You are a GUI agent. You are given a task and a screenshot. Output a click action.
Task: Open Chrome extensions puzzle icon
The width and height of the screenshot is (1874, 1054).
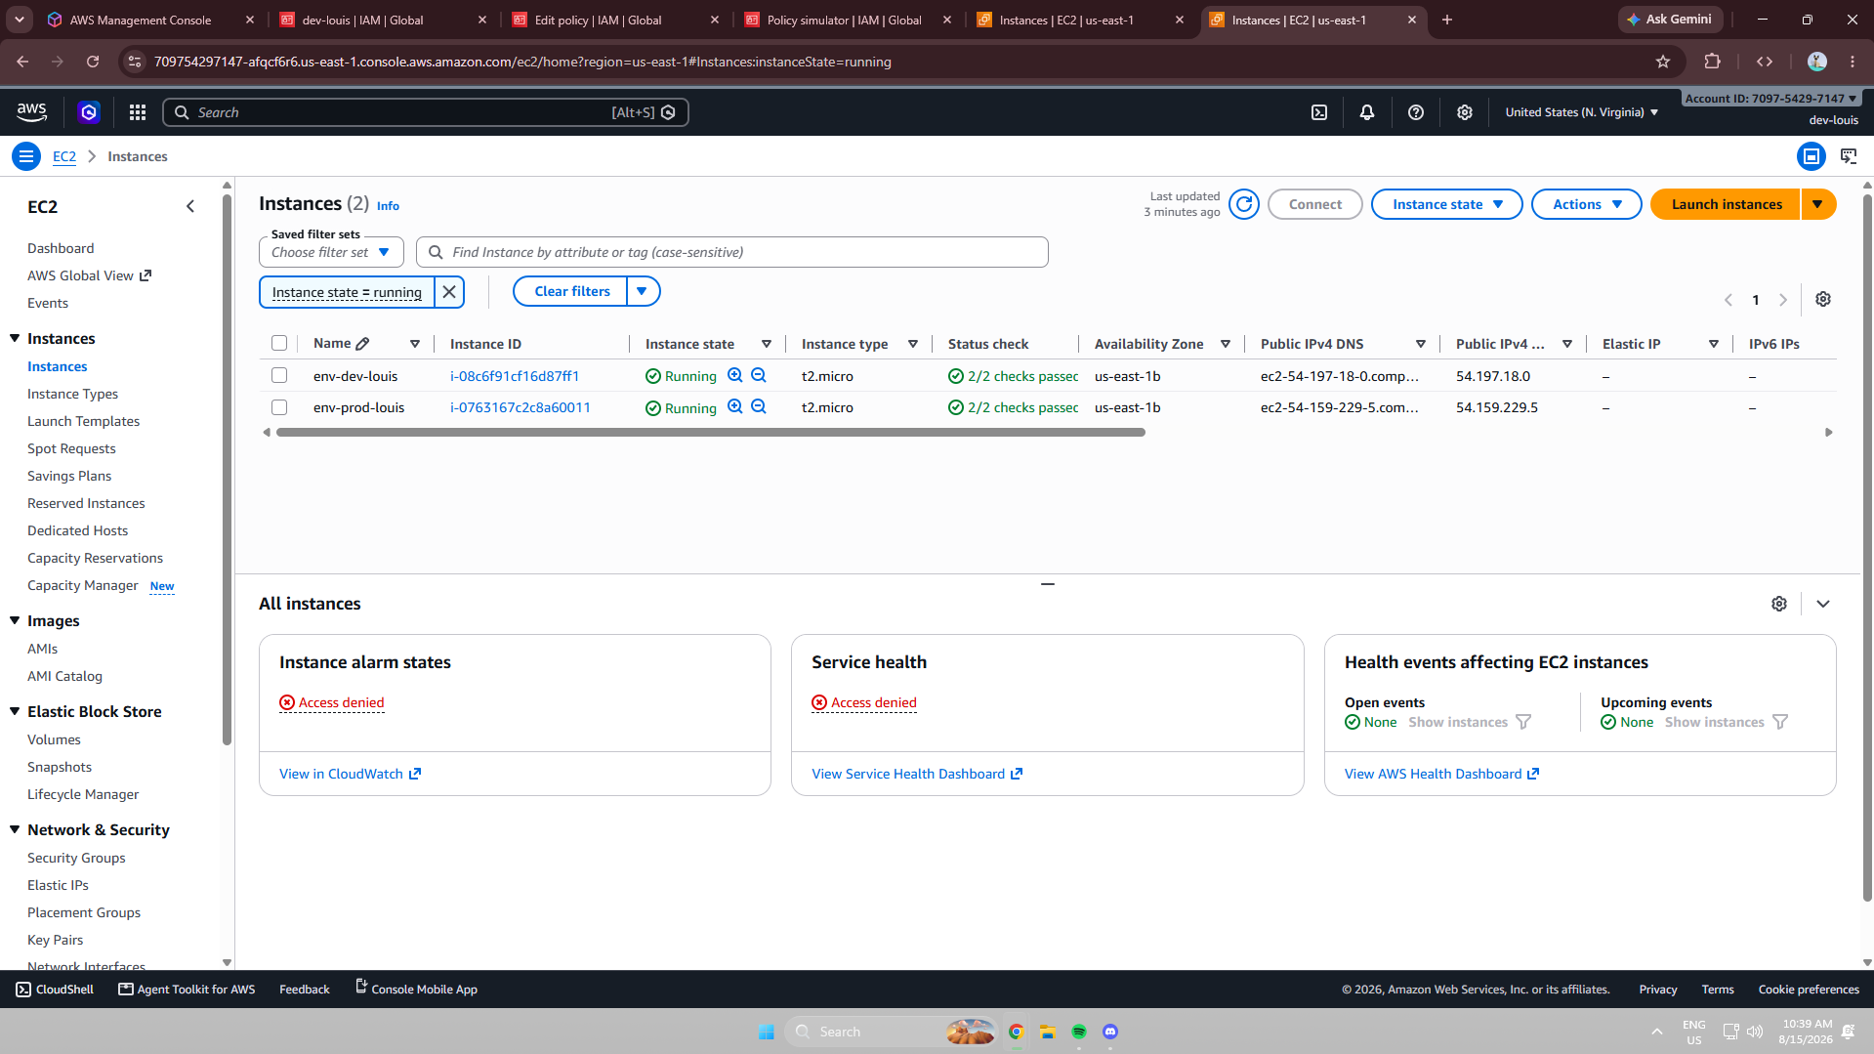click(x=1712, y=62)
